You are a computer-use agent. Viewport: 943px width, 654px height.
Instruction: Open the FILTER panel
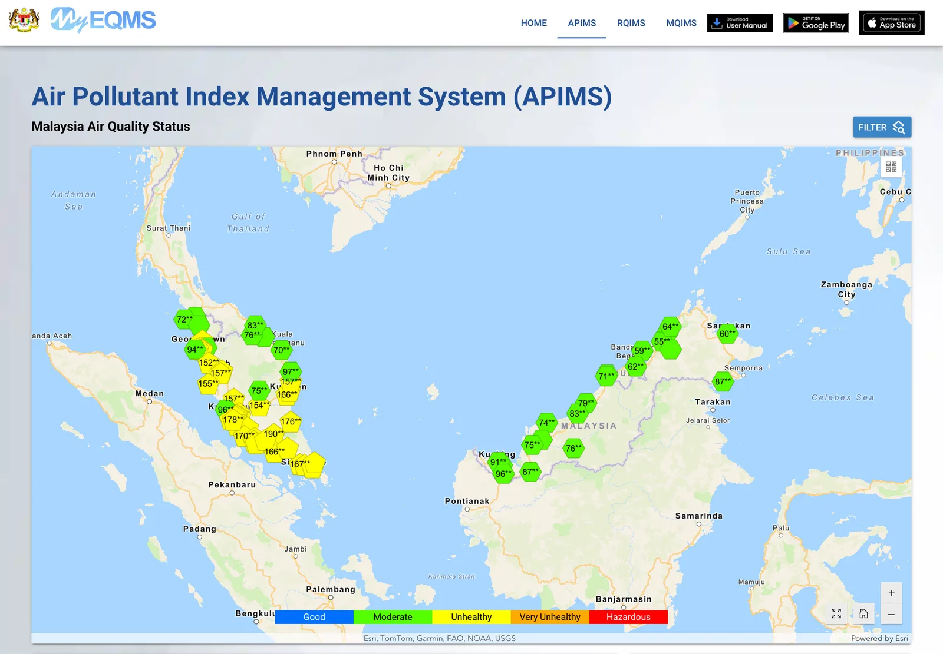tap(882, 127)
